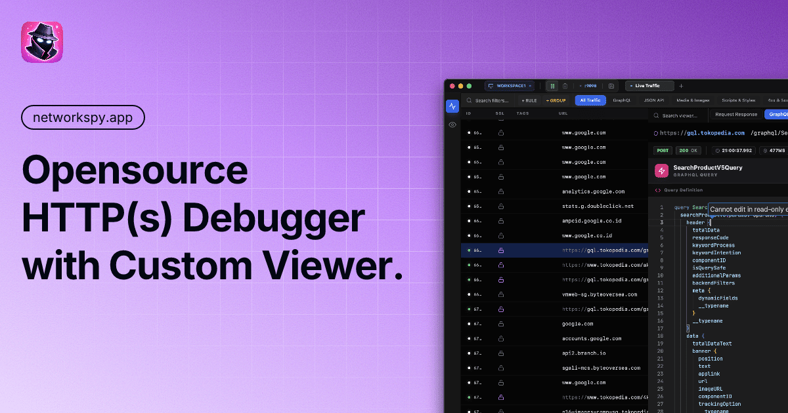Select the All Traffic filter tab
Viewport: 788px width, 413px height.
pyautogui.click(x=590, y=100)
